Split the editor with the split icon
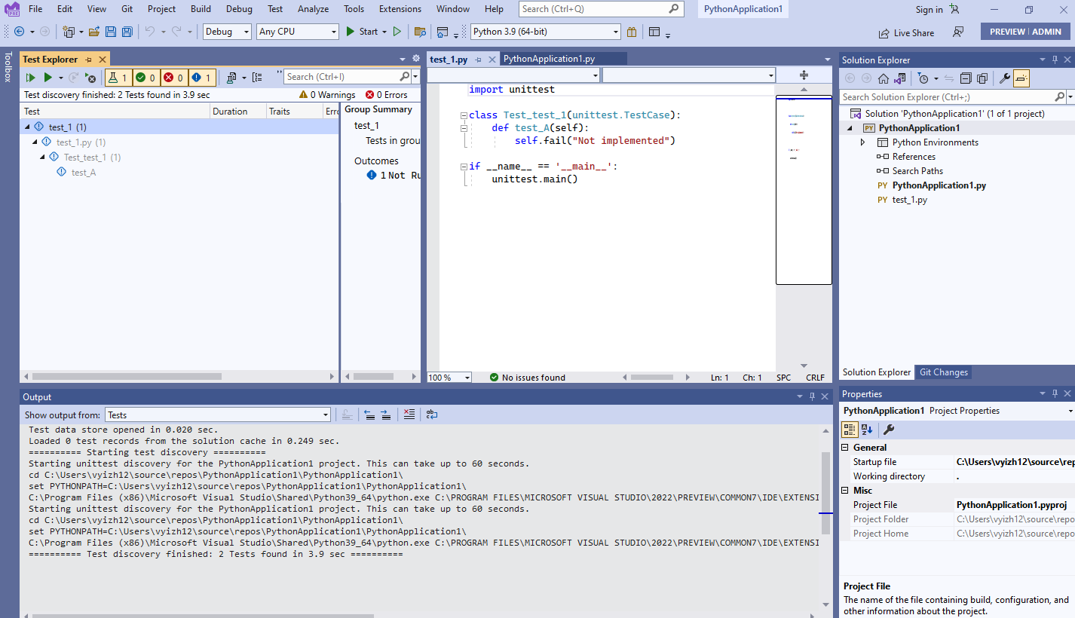Image resolution: width=1075 pixels, height=618 pixels. coord(804,75)
